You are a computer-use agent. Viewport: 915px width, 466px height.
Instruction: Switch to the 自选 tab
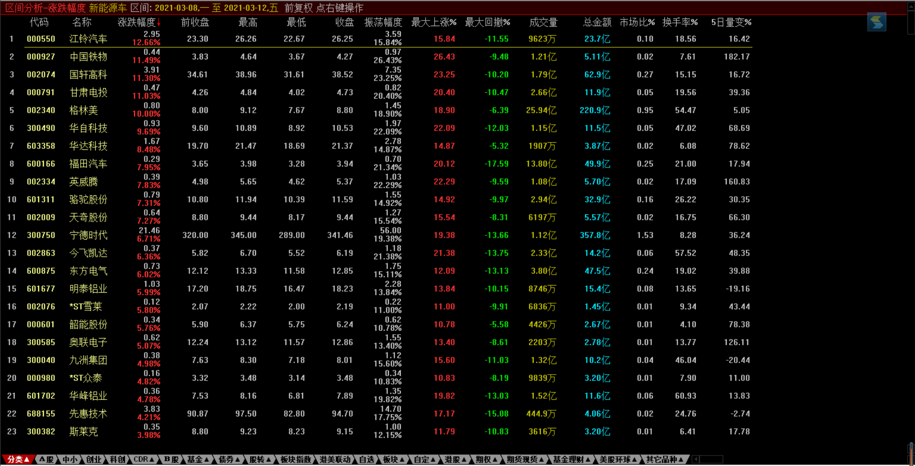point(366,459)
